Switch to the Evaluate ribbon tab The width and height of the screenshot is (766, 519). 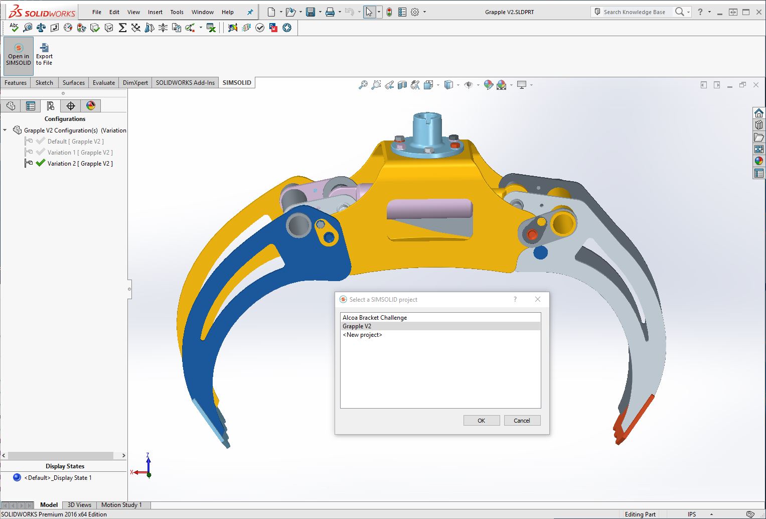[104, 83]
